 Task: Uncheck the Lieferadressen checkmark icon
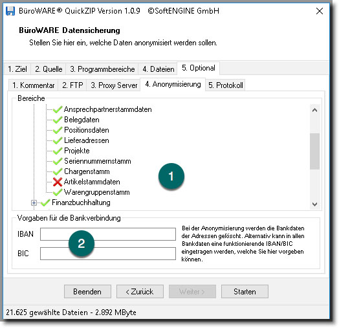pos(58,140)
